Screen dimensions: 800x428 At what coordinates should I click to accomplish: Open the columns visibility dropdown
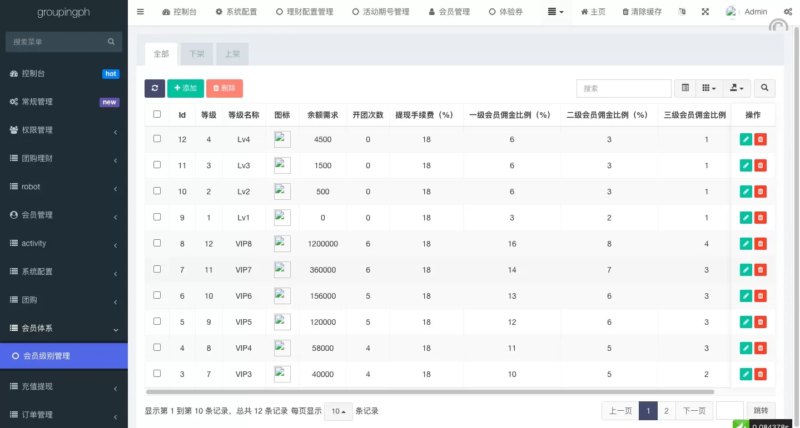click(x=709, y=88)
